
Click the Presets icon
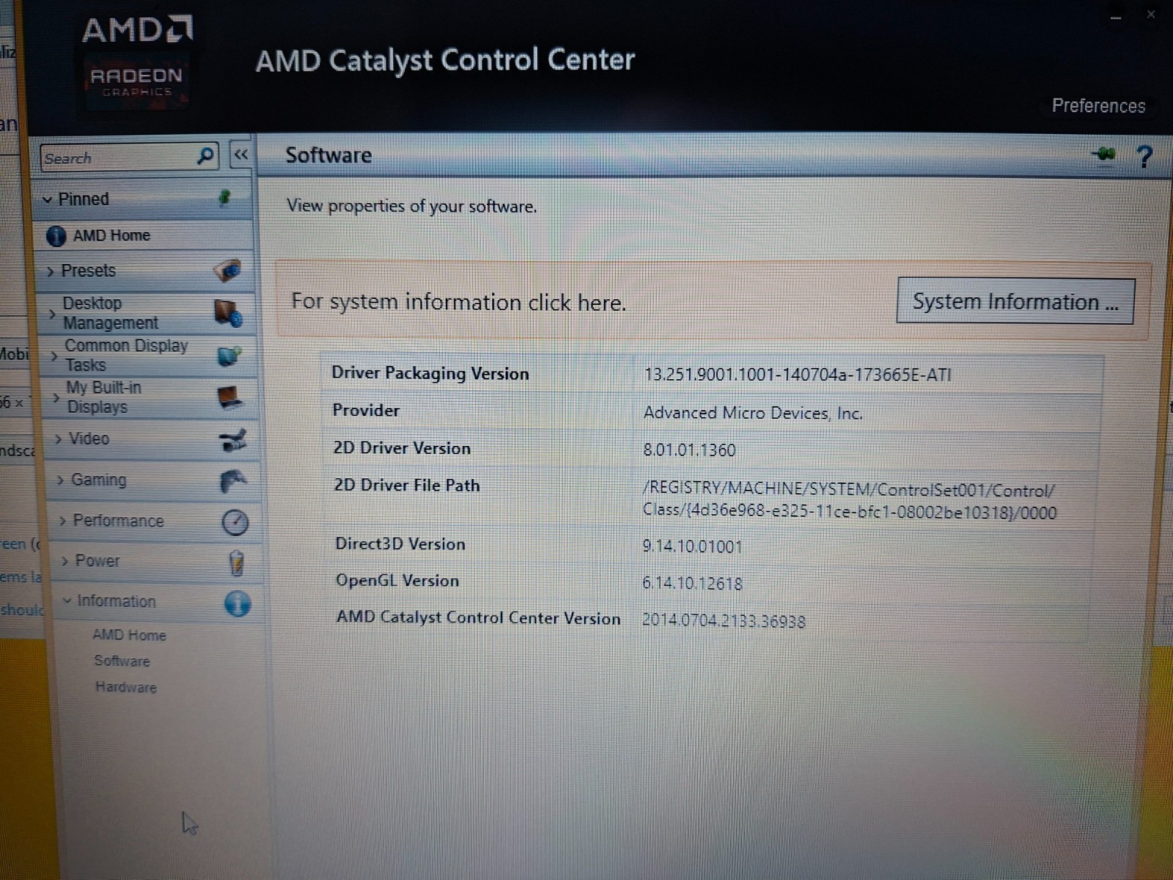228,271
